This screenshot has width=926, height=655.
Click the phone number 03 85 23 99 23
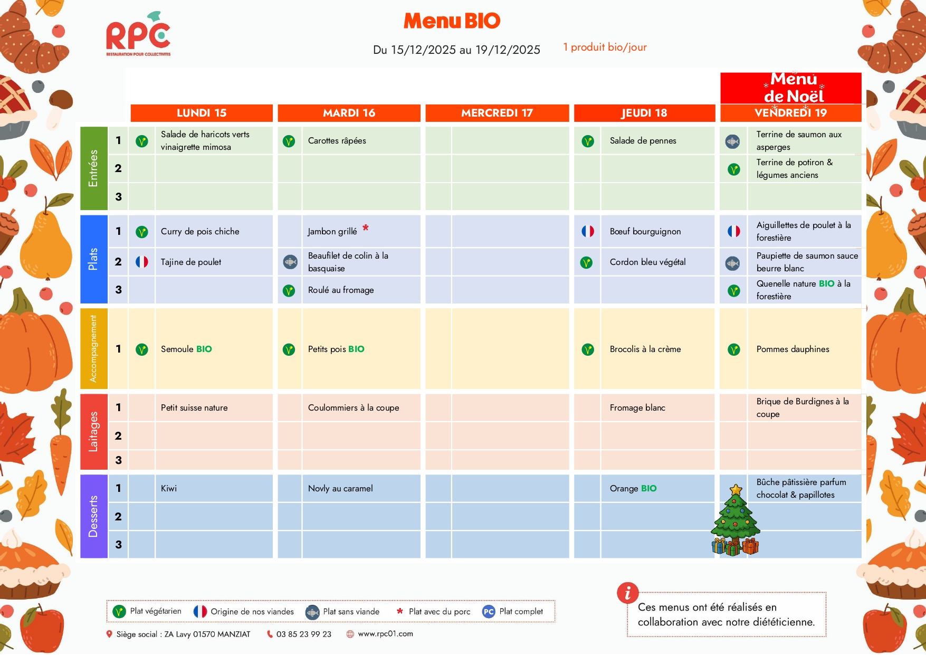[x=303, y=634]
